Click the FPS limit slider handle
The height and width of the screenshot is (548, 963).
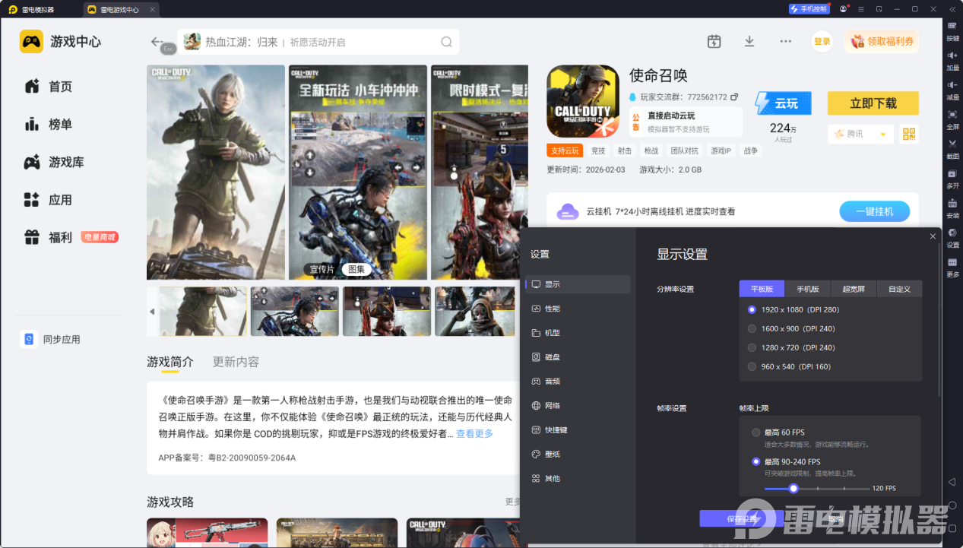[x=794, y=488]
